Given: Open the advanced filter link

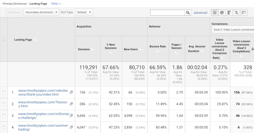Looking at the screenshot, I should pyautogui.click(x=200, y=13).
